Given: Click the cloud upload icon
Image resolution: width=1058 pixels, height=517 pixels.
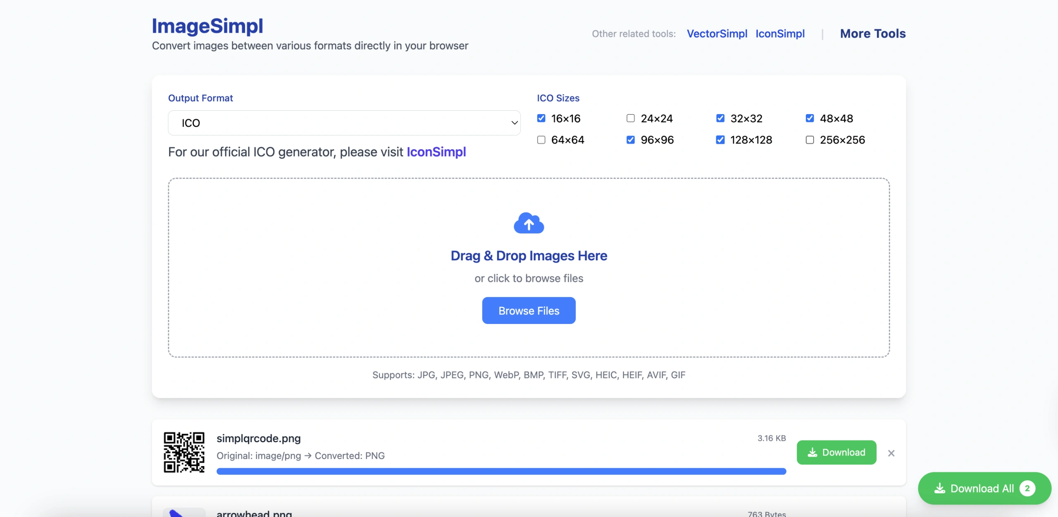Looking at the screenshot, I should tap(529, 223).
